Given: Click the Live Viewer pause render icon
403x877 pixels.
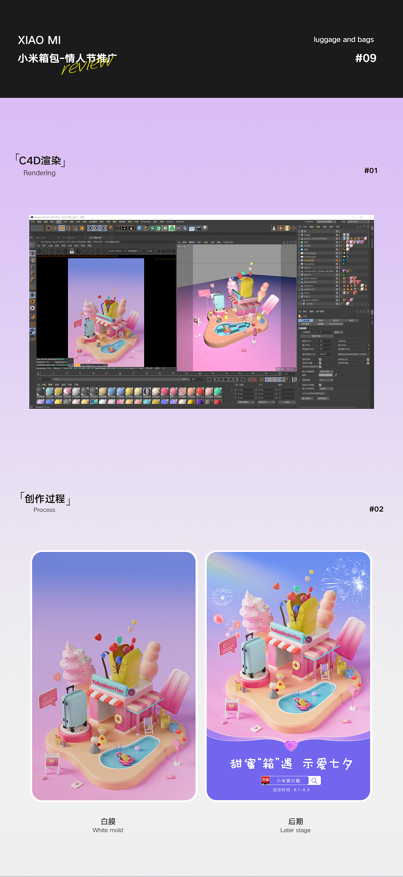Looking at the screenshot, I should click(53, 251).
